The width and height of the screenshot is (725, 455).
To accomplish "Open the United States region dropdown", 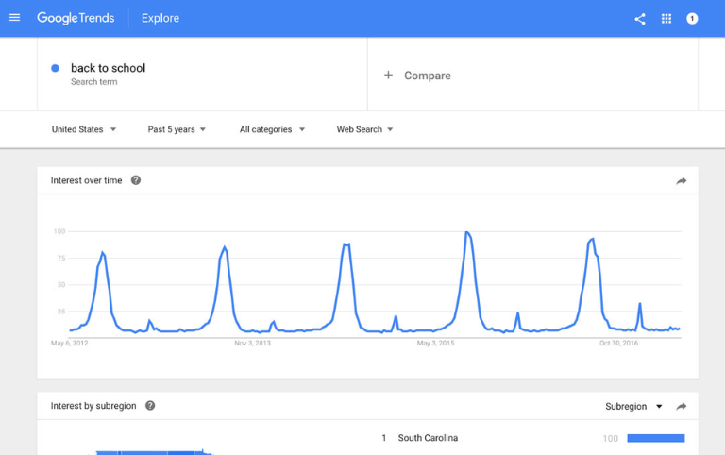I will click(84, 129).
